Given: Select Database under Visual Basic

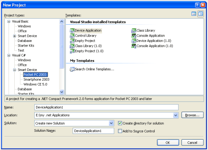Looking at the screenshot, I should click(25, 41).
